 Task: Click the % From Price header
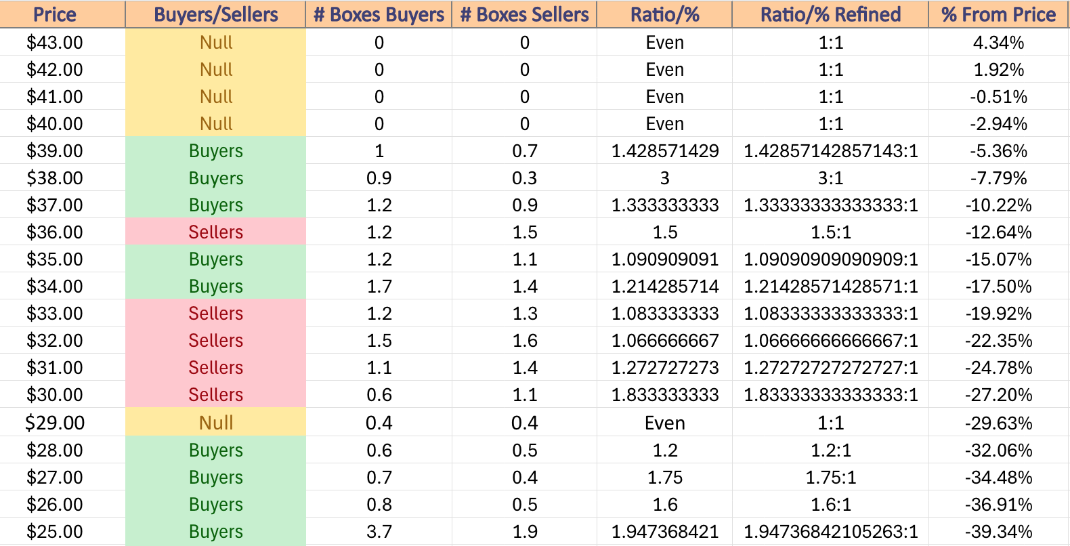coord(998,14)
